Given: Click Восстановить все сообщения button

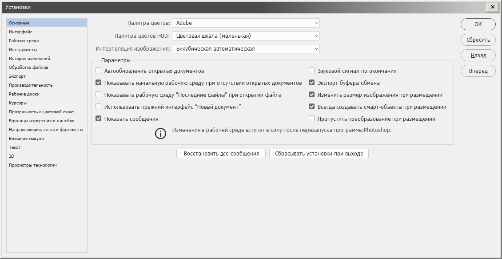Looking at the screenshot, I should [x=221, y=154].
